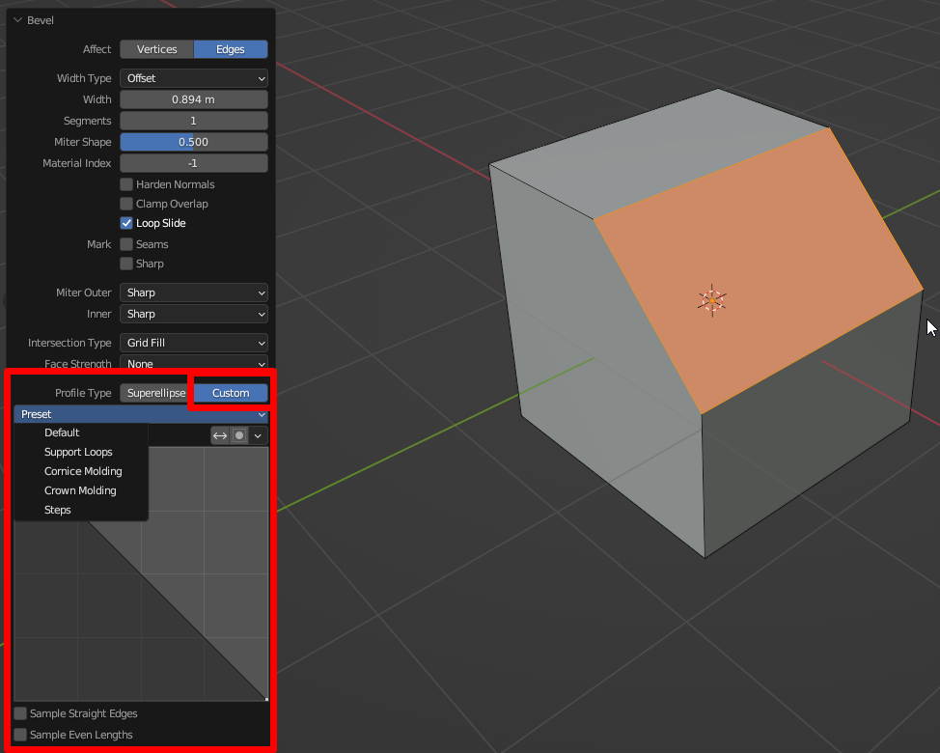Image resolution: width=940 pixels, height=753 pixels.
Task: Choose the Support Loops preset
Action: point(81,452)
